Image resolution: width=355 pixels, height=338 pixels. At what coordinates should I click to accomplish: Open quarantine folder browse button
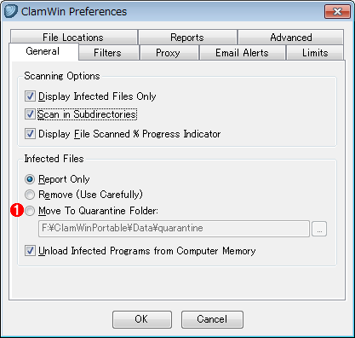319,229
